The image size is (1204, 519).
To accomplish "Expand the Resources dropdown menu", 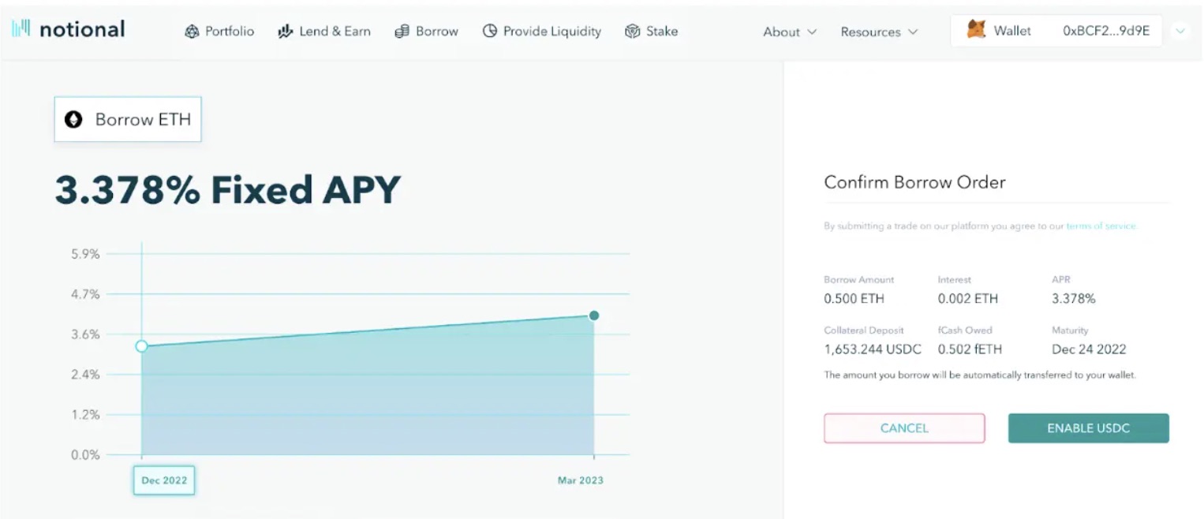I will [879, 32].
